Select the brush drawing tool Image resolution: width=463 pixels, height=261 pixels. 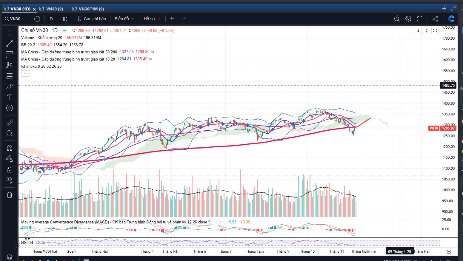(10, 87)
